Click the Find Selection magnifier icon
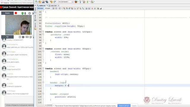This screenshot has width=190, height=107. point(64,8)
